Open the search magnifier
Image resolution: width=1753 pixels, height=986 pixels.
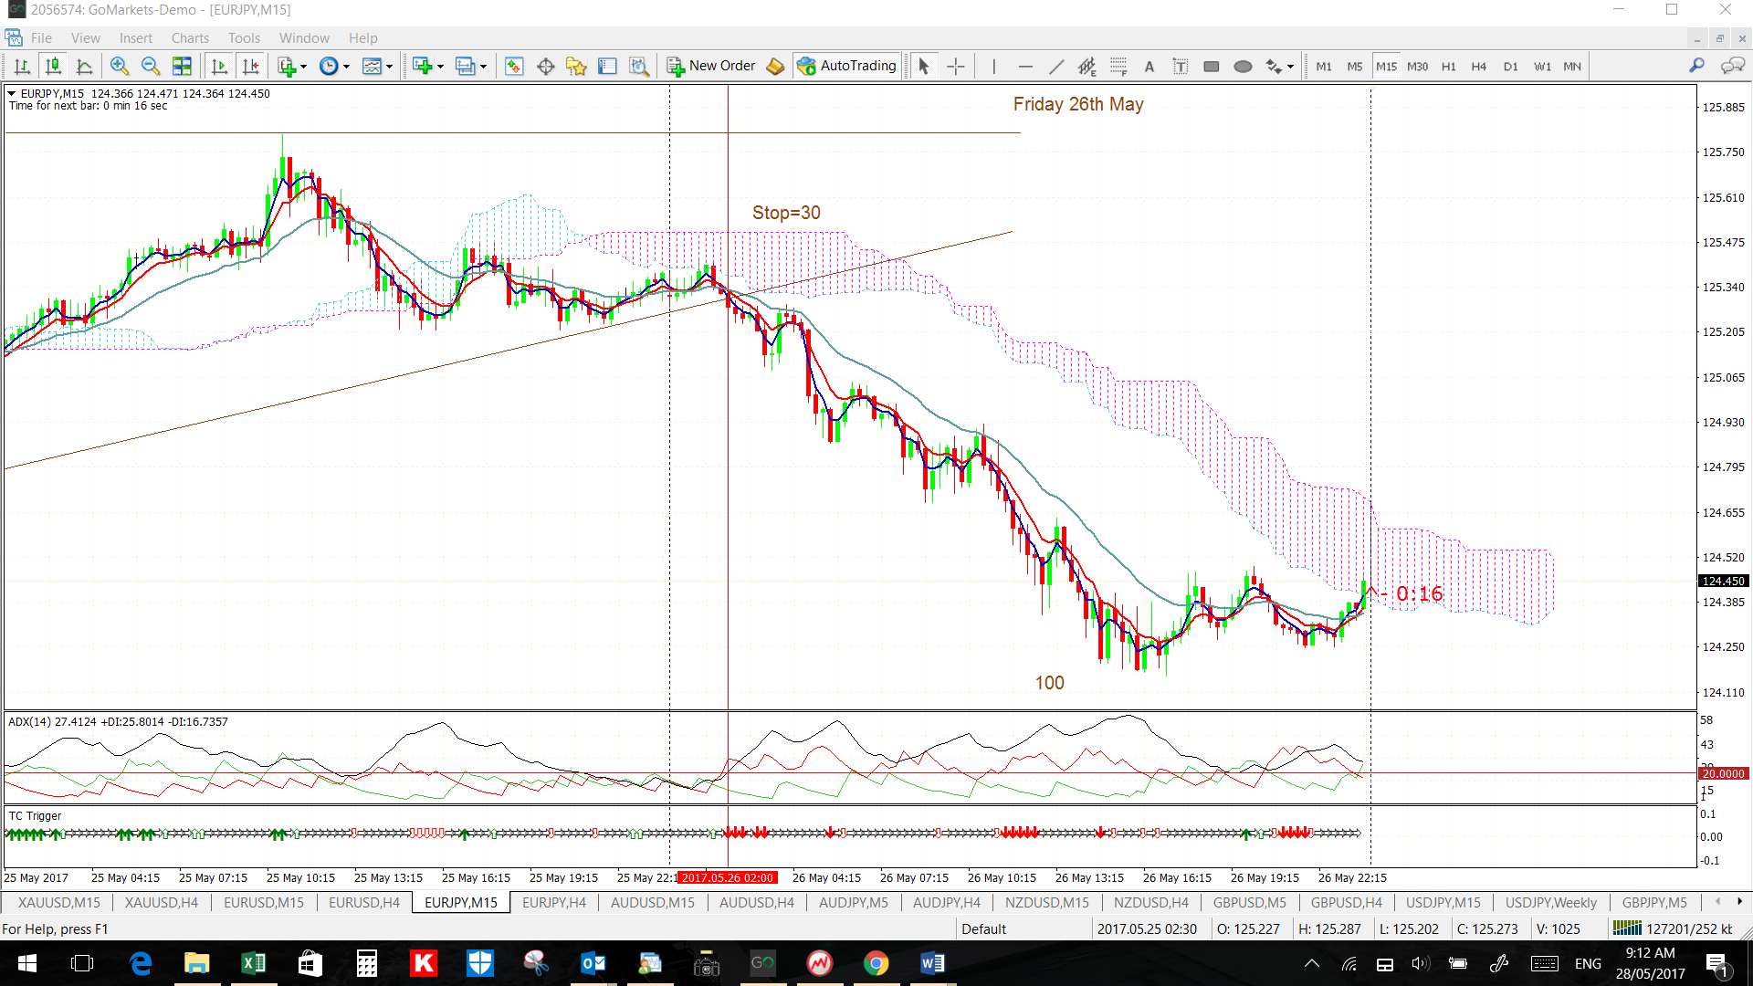click(x=1696, y=66)
